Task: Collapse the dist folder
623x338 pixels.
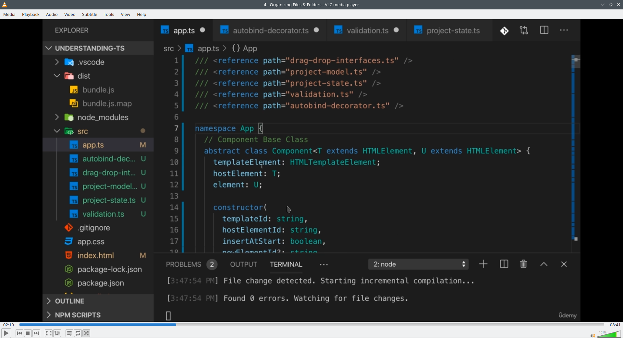Action: coord(98,76)
